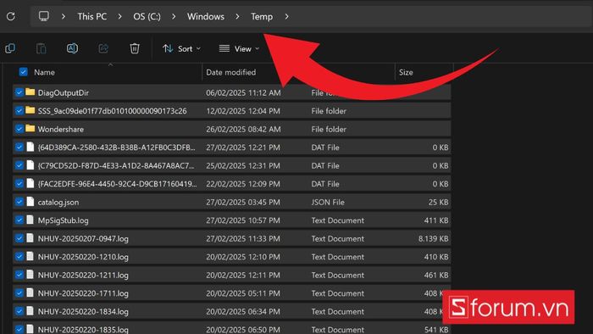Click Temp in the address breadcrumb

tap(262, 16)
